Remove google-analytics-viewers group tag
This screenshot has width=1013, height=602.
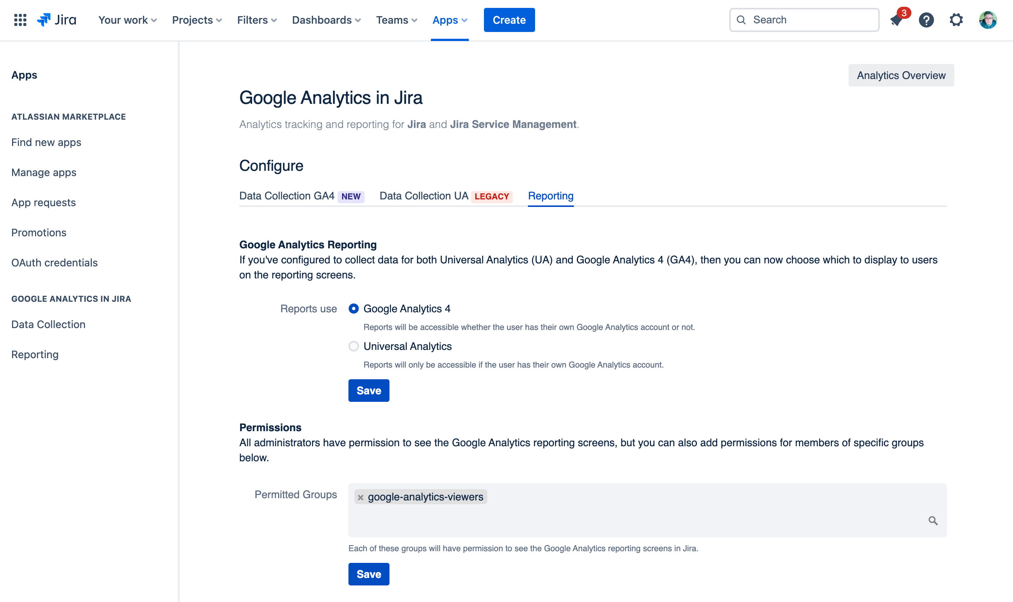(x=360, y=497)
